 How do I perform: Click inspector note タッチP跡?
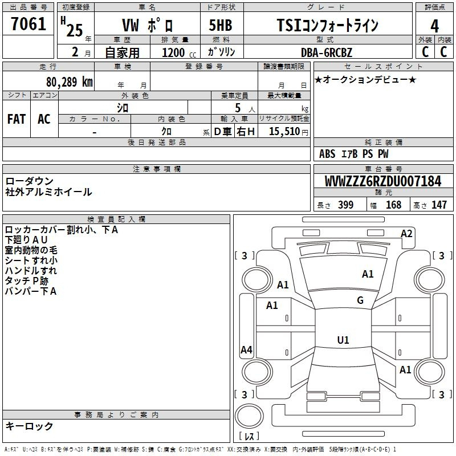point(26,281)
